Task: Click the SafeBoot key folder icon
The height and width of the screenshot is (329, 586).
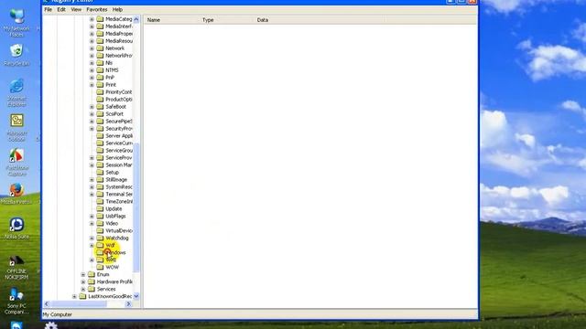Action: pyautogui.click(x=100, y=106)
